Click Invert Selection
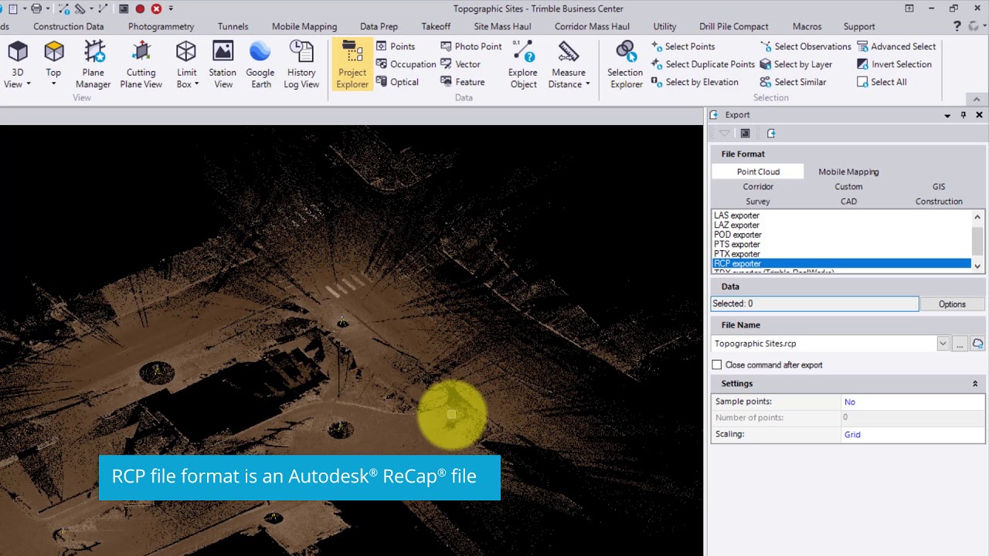Screen dimensions: 989x556 pyautogui.click(x=894, y=64)
